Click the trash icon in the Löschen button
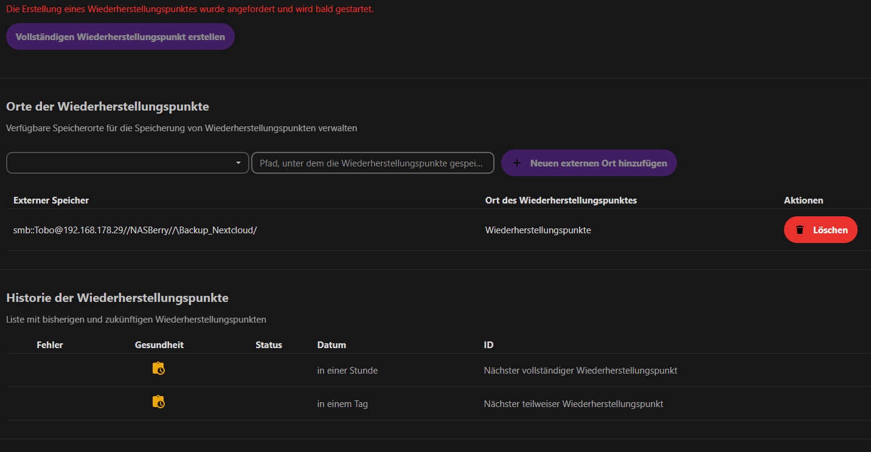The width and height of the screenshot is (871, 452). (x=800, y=230)
